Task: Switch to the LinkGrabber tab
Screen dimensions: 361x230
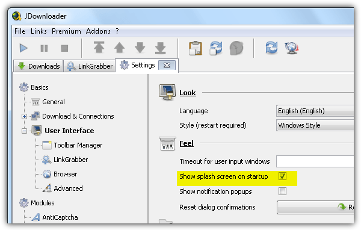Action: coord(89,66)
